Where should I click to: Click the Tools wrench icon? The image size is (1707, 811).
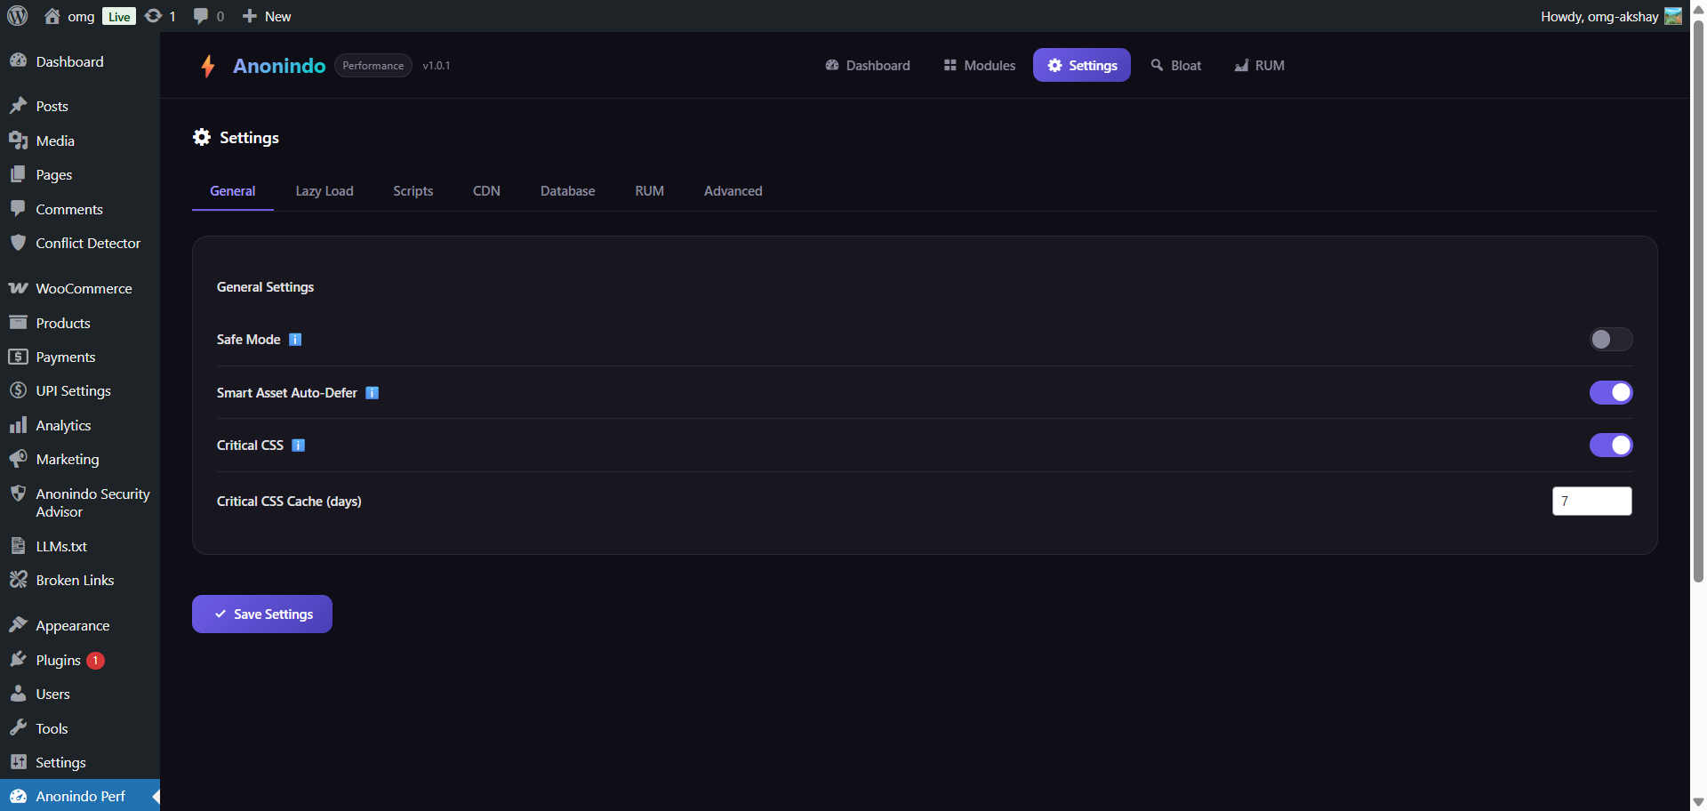coord(18,728)
